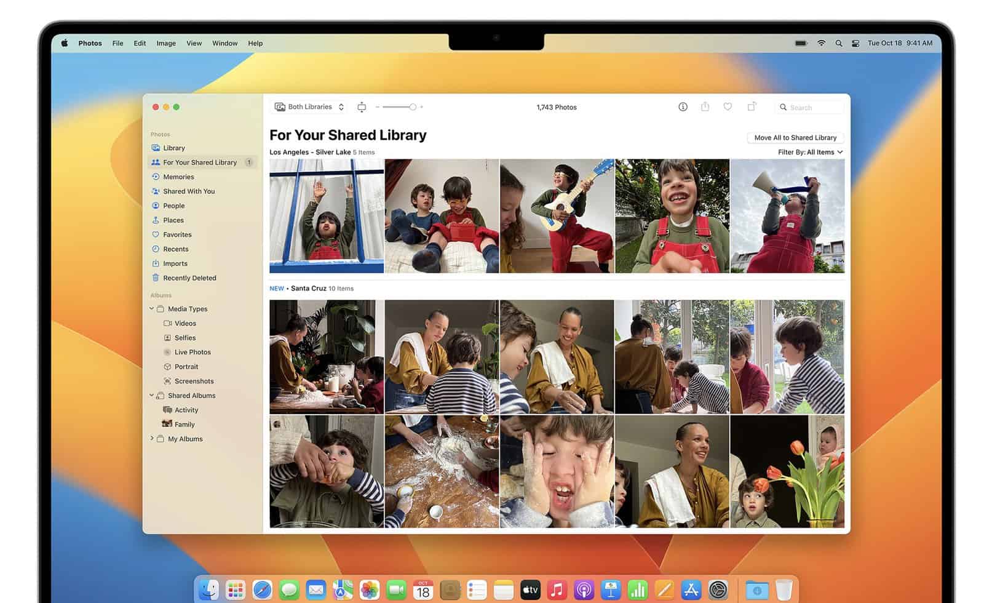Open Recently Deleted in sidebar
Viewport: 984px width, 603px height.
click(x=189, y=278)
